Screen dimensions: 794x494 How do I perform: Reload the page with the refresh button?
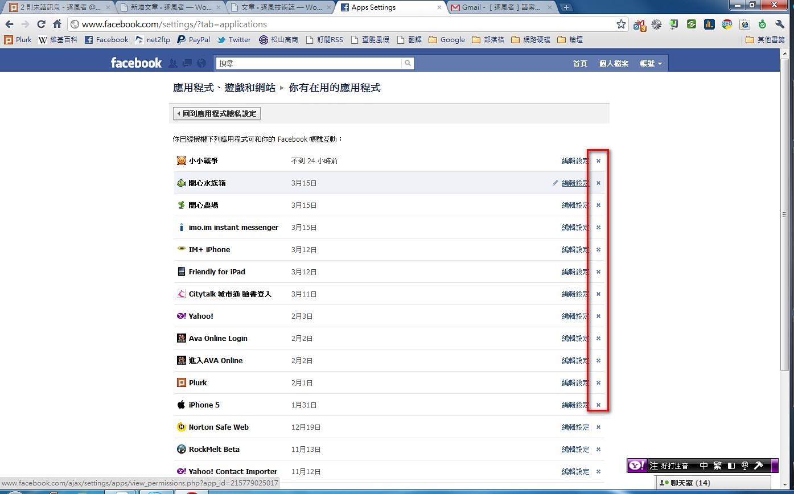41,24
